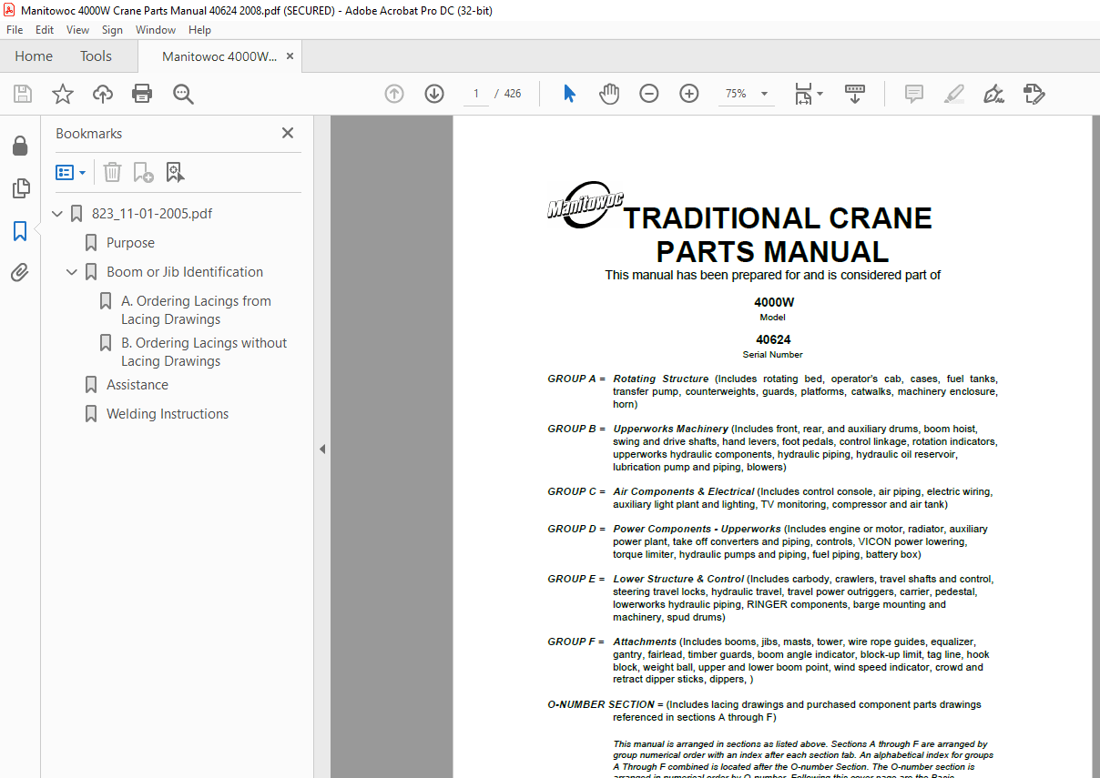This screenshot has height=778, width=1100.
Task: View document security via the lock icon
Action: [x=20, y=146]
